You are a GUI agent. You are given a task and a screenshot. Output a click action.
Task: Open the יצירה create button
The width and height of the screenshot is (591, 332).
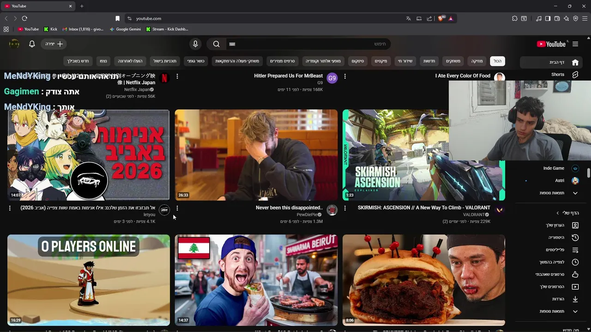pos(54,44)
